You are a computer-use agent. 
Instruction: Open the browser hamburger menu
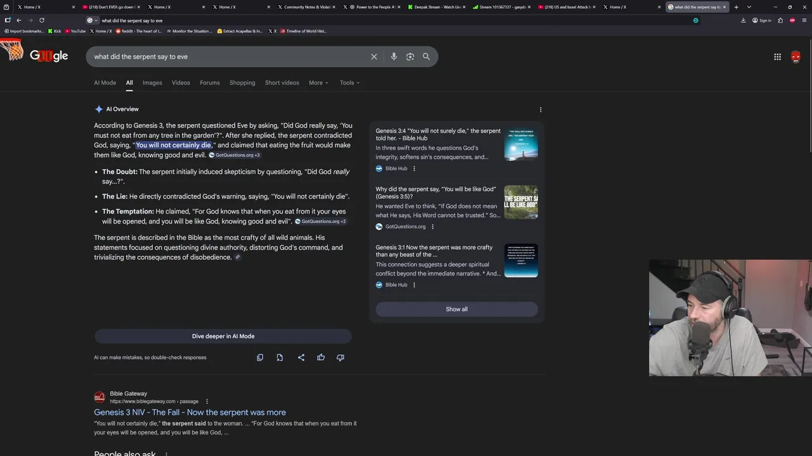pos(804,20)
